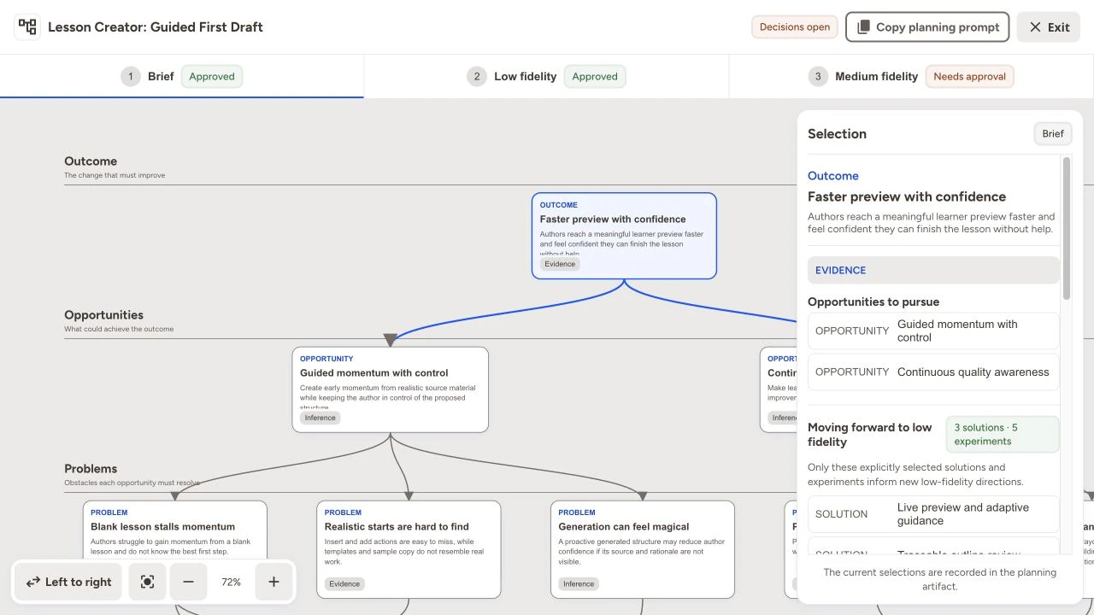Zoom out with the minus button
Viewport: 1094px width, 615px height.
pyautogui.click(x=188, y=582)
